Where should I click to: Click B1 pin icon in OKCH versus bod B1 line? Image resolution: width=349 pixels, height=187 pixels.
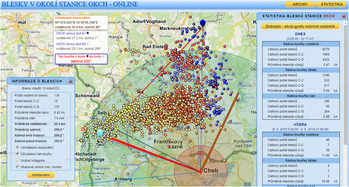tap(87, 33)
